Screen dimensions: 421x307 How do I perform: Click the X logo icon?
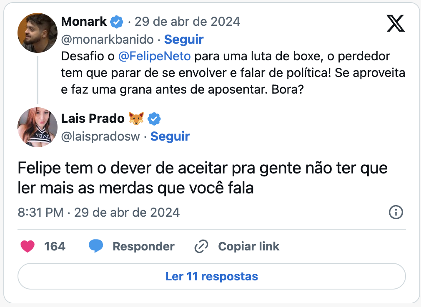[x=396, y=23]
